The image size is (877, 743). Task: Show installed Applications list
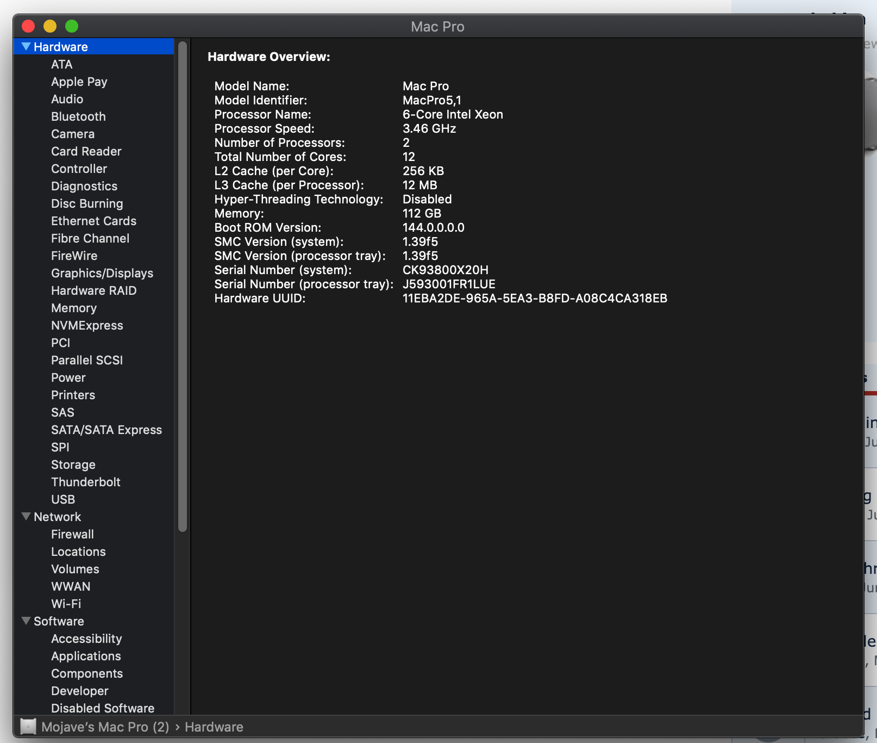pyautogui.click(x=86, y=656)
